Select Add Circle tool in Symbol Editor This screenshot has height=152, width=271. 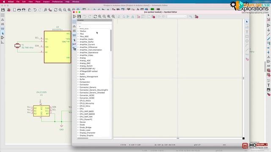247,41
